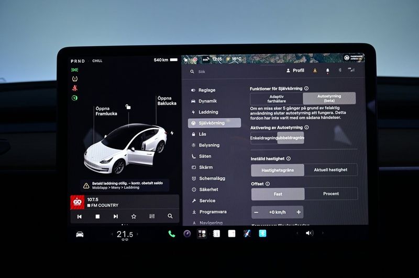Open the paid charging warning message
Screen dimensions: 419x278
point(125,185)
